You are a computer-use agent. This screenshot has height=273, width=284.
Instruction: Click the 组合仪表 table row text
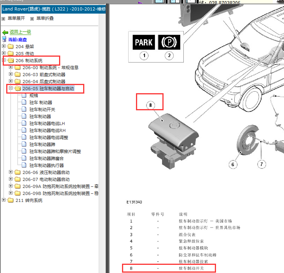tap(187, 235)
